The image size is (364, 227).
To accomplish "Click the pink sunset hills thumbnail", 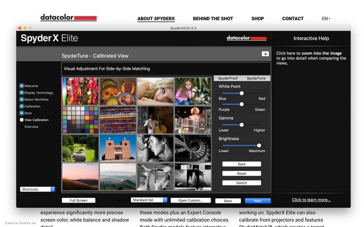I will [80, 177].
